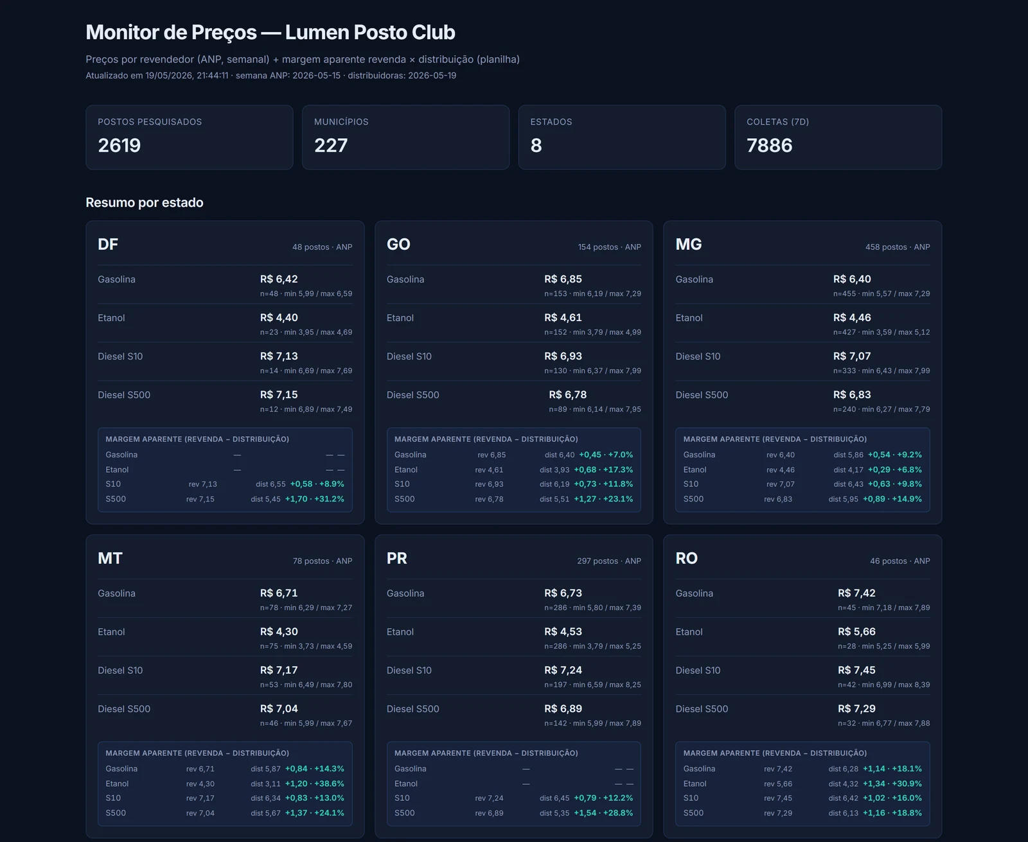Click MG Etanol price R$ 4,46
The width and height of the screenshot is (1028, 842).
tap(852, 317)
